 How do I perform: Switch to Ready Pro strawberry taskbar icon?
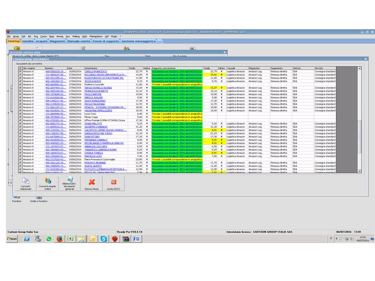(115, 239)
